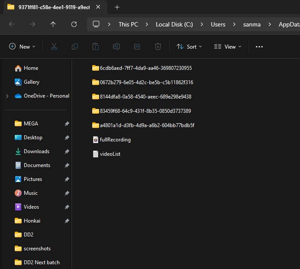Viewport: 300px width, 269px height.
Task: Navigate to This PC breadcrumb
Action: (x=128, y=24)
